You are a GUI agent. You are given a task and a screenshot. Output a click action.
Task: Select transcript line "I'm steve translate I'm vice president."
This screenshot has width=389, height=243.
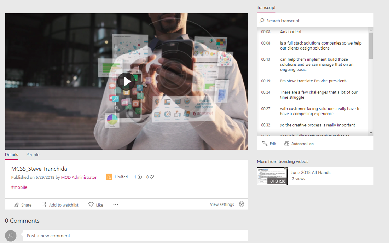313,81
